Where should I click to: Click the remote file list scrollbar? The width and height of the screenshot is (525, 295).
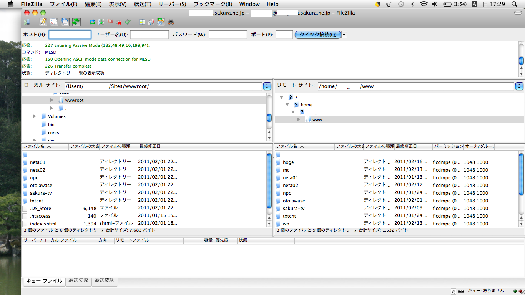coord(521,181)
